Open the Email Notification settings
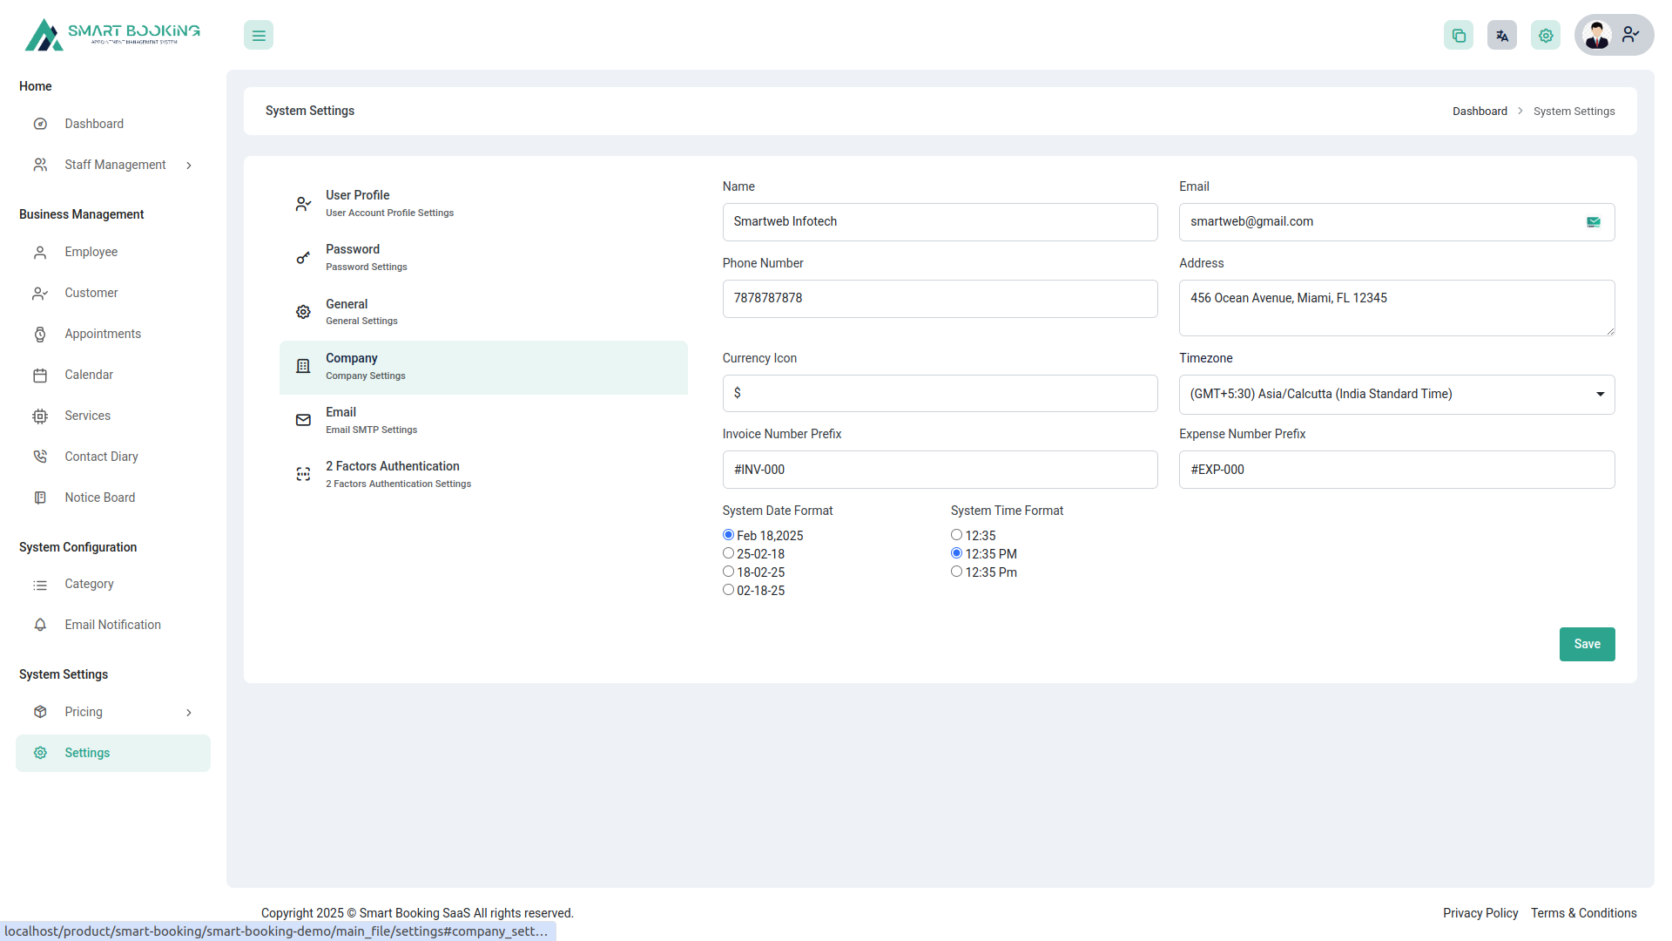The image size is (1672, 941). pyautogui.click(x=112, y=625)
